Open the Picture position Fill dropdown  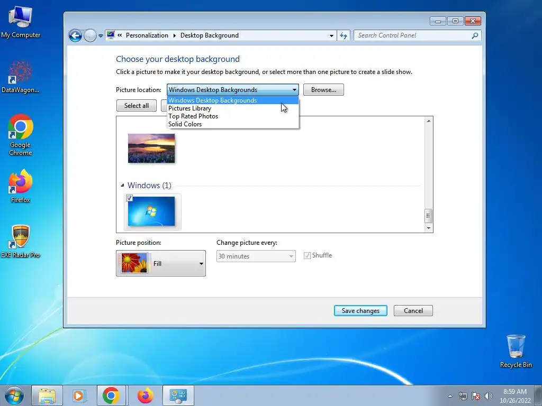pos(161,263)
